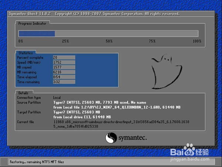
Task: Click the blue progress indicator bar
Action: (37, 34)
